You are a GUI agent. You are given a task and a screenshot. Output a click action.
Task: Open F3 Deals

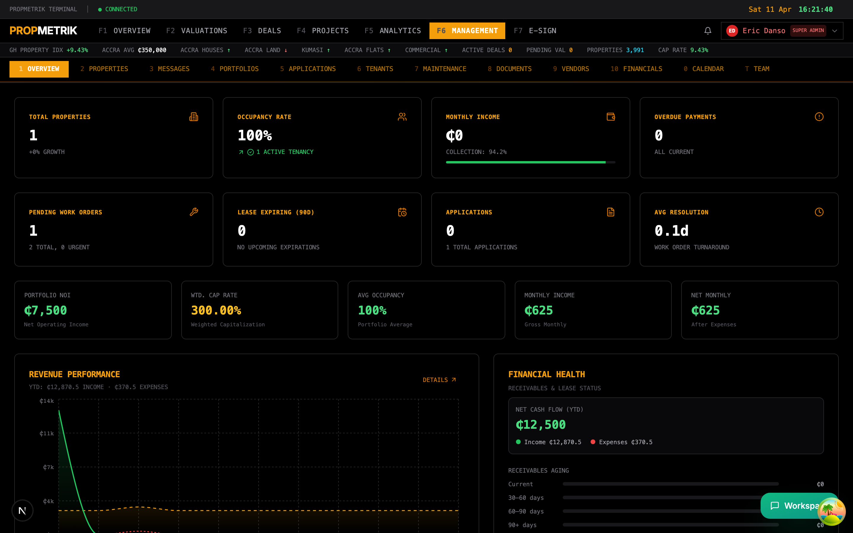click(262, 31)
